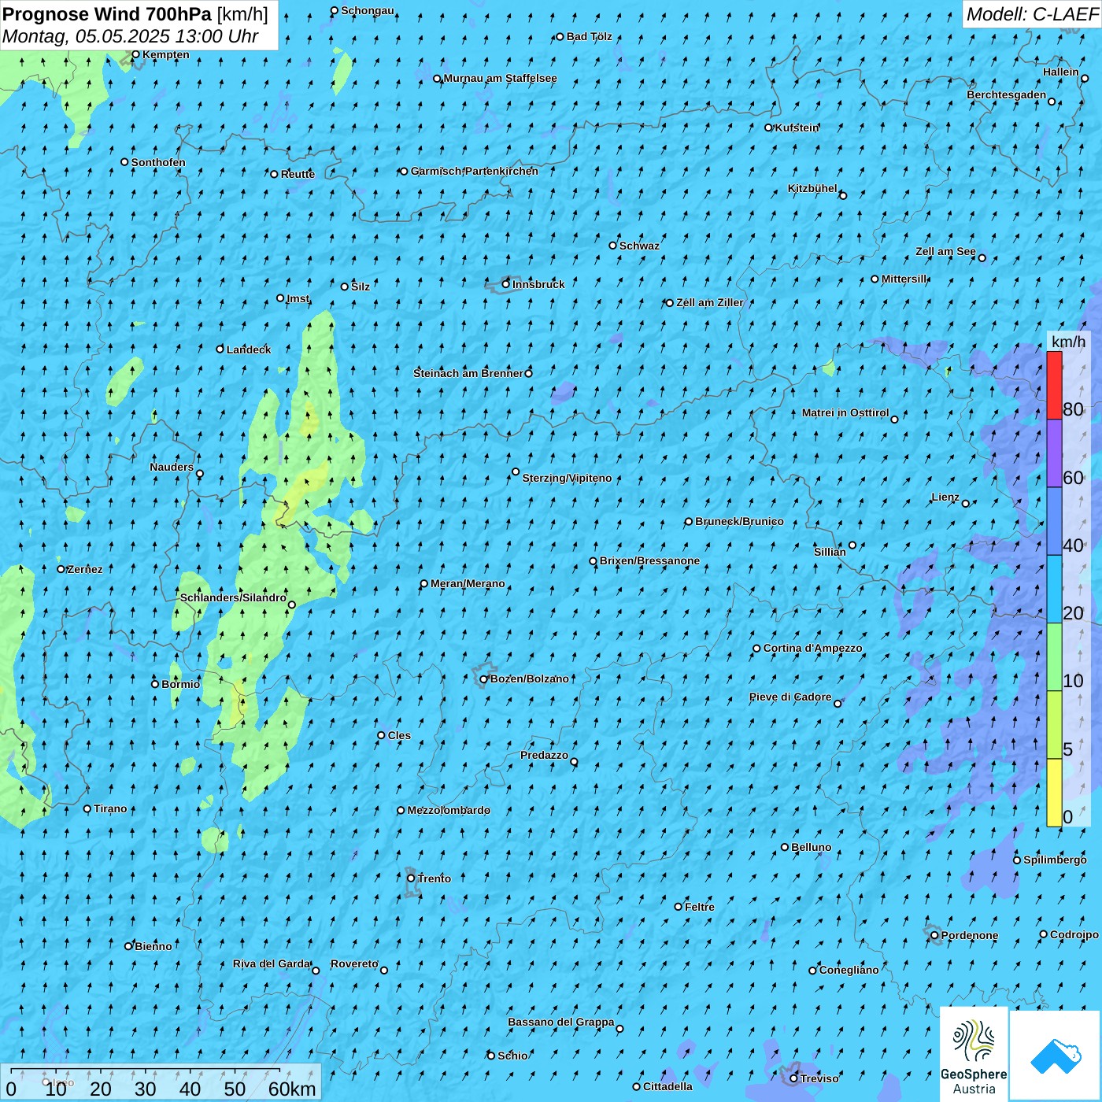Screen dimensions: 1102x1102
Task: Click the purple 60 km/h legend segment
Action: pos(1054,453)
